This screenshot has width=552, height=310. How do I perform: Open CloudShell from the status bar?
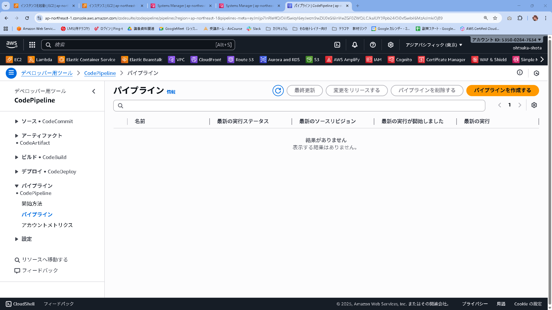pos(20,304)
